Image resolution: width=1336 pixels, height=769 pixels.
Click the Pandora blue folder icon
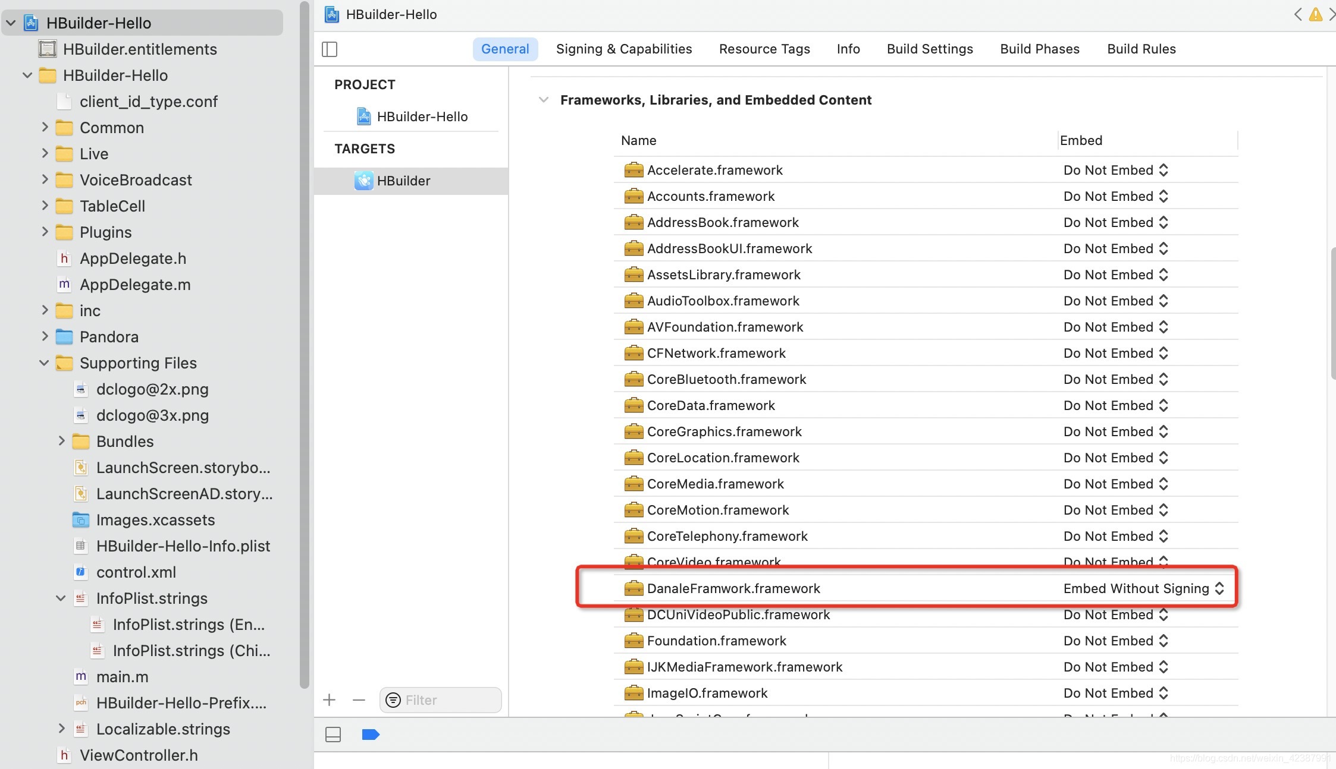pos(64,337)
